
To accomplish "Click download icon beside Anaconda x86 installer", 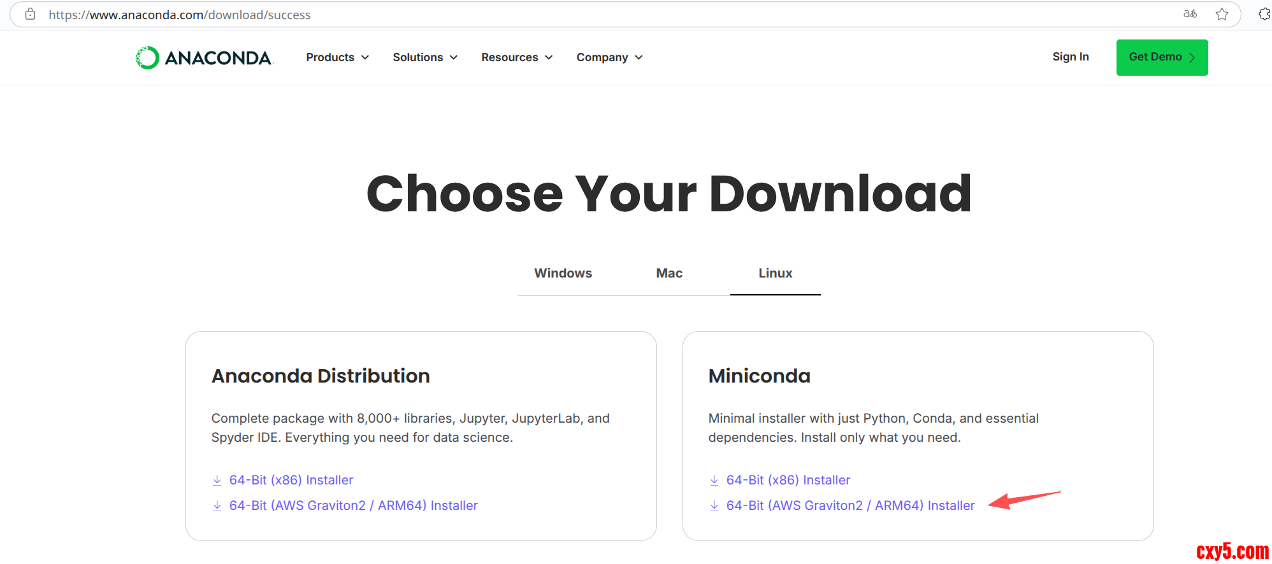I will coord(217,480).
